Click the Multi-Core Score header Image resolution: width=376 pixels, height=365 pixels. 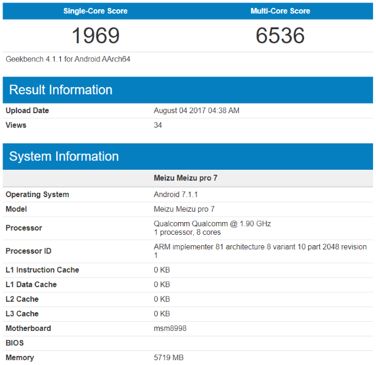[x=280, y=11]
